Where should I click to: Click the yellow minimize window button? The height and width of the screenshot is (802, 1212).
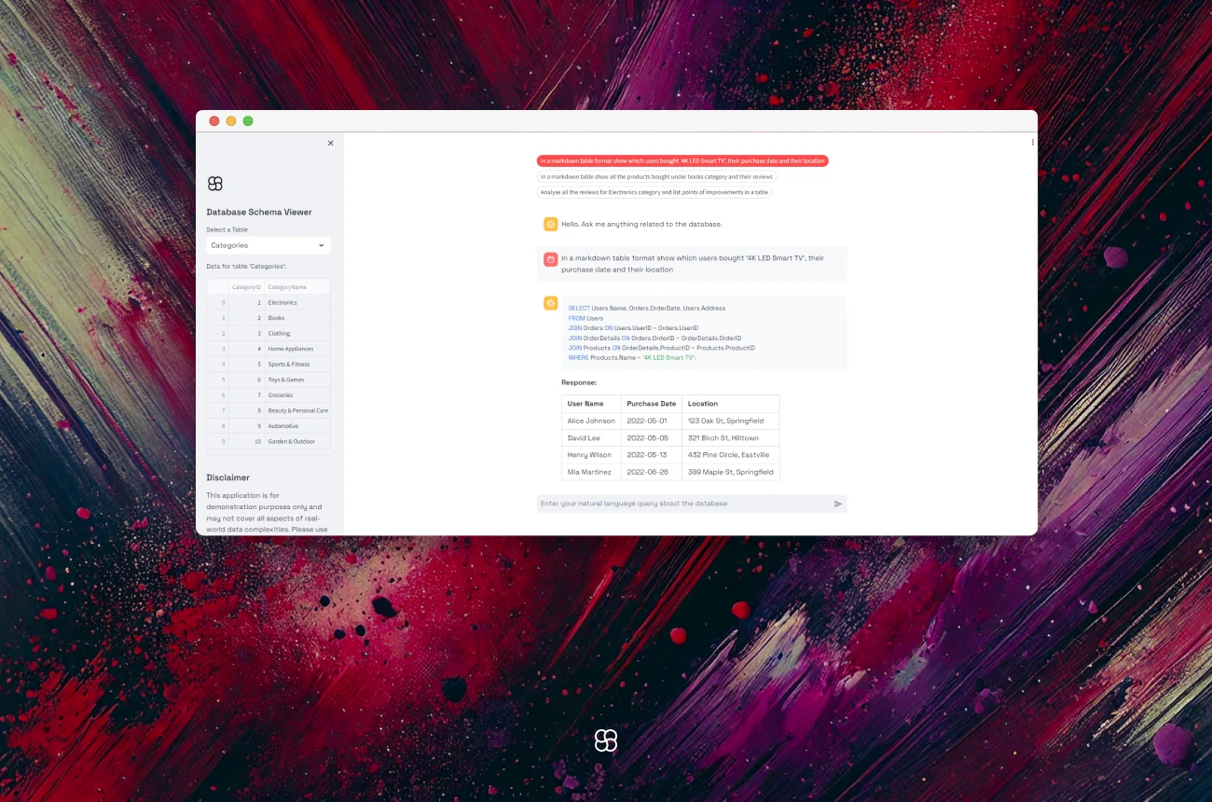[231, 121]
